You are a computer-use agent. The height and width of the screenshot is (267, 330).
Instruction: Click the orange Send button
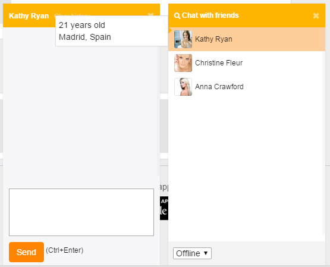(26, 252)
